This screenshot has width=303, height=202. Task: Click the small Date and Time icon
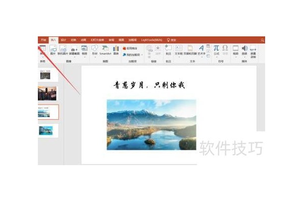click(208, 46)
